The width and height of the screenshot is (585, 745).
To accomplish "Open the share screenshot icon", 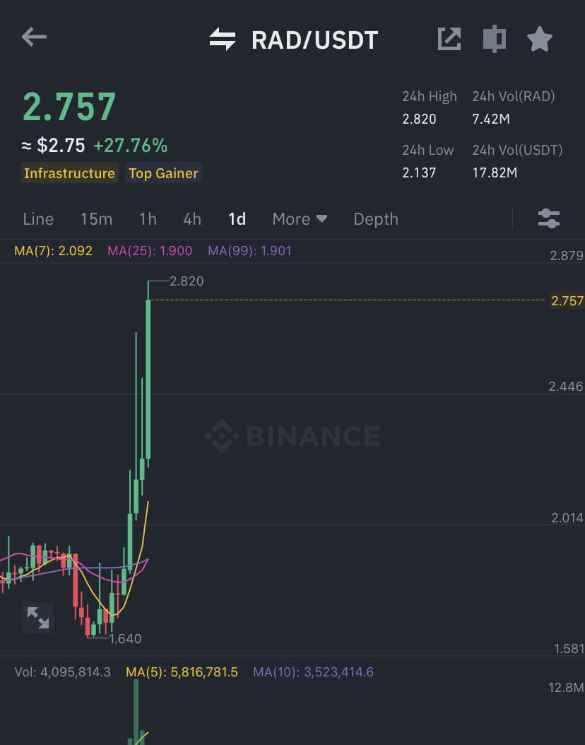I will (x=449, y=39).
